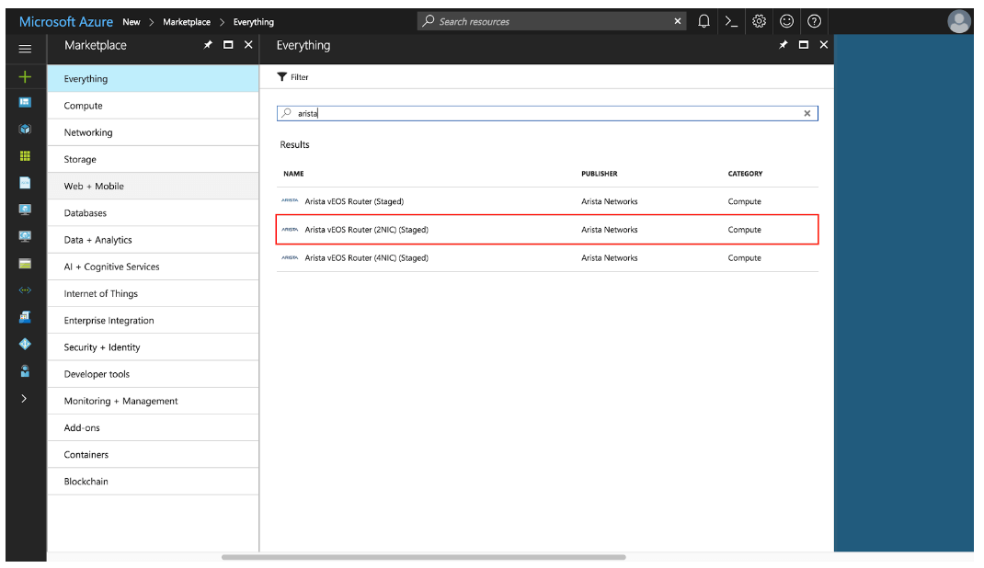Open the Azure Active Directory diamond icon

(25, 344)
